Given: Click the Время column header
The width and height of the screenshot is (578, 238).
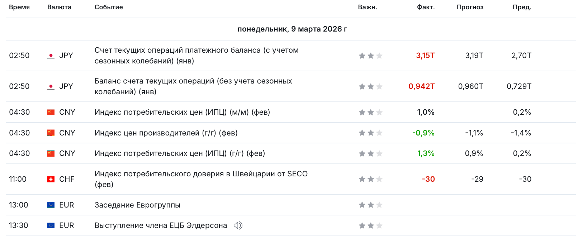Looking at the screenshot, I should tap(19, 7).
